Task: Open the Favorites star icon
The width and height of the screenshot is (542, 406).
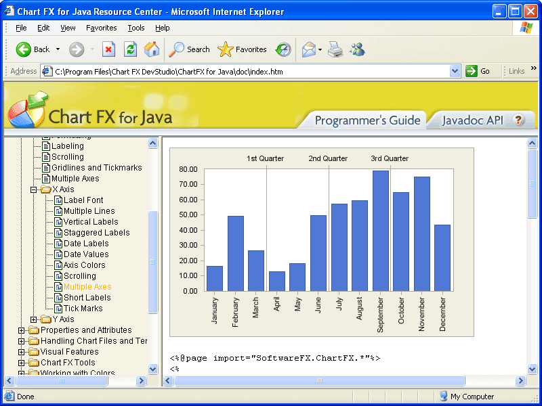Action: (x=226, y=49)
